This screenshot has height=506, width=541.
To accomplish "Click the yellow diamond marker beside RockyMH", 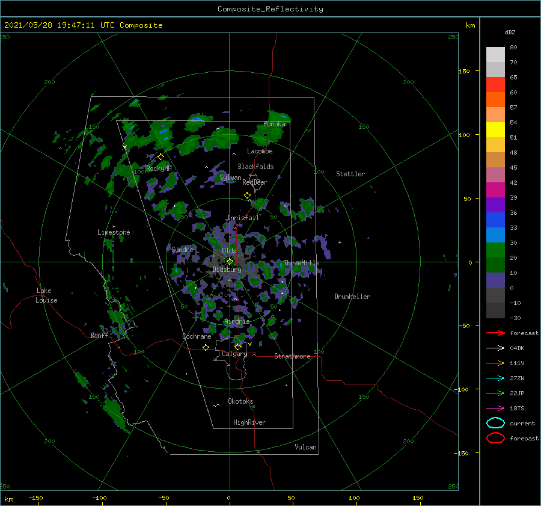I will tap(160, 157).
